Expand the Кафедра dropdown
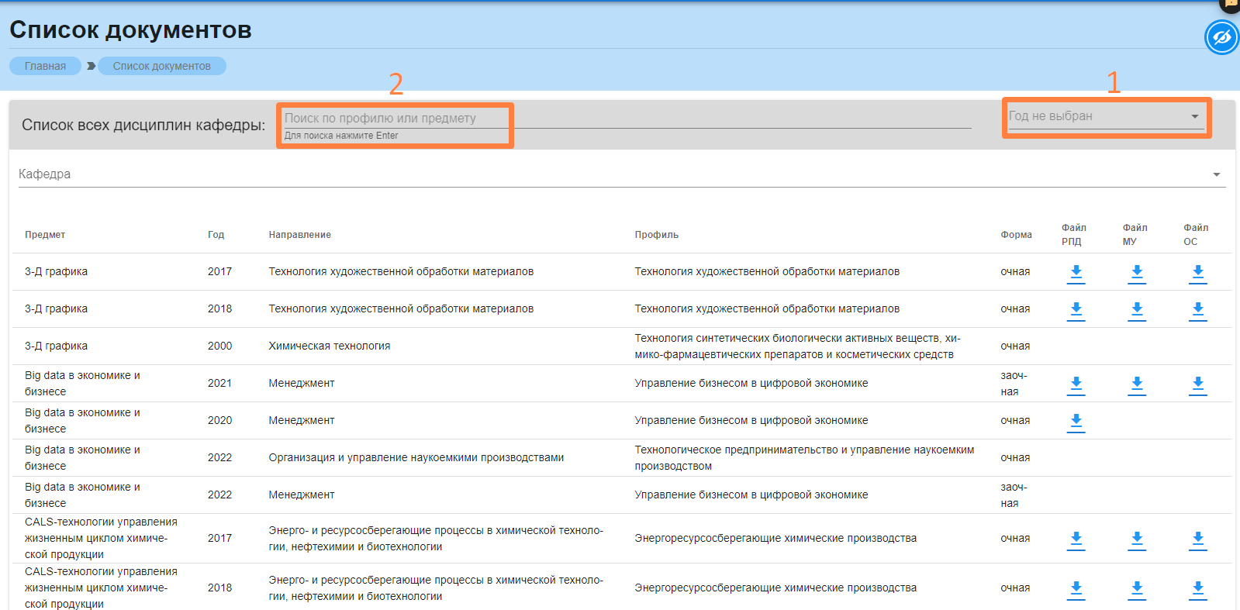 tap(1216, 174)
